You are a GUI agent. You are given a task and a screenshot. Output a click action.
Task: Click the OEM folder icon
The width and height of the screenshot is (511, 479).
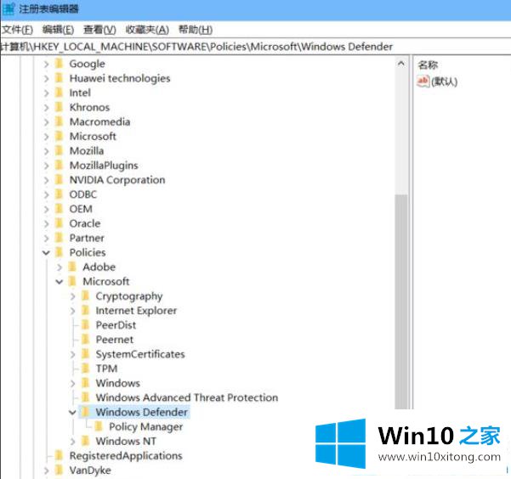59,209
